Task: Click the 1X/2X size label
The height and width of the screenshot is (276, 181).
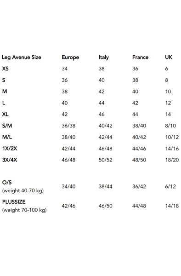Action: (10, 149)
